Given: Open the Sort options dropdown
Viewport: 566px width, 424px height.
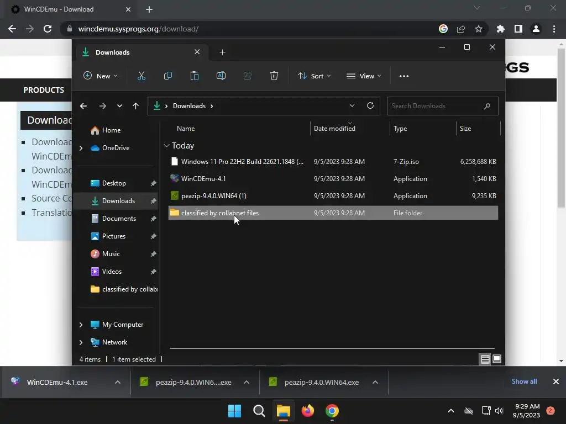Looking at the screenshot, I should (314, 76).
